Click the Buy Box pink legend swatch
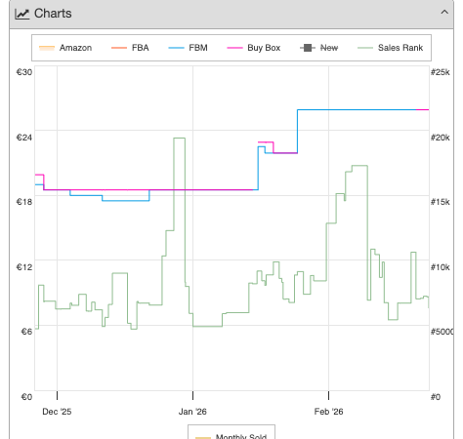This screenshot has height=439, width=463. coord(234,48)
